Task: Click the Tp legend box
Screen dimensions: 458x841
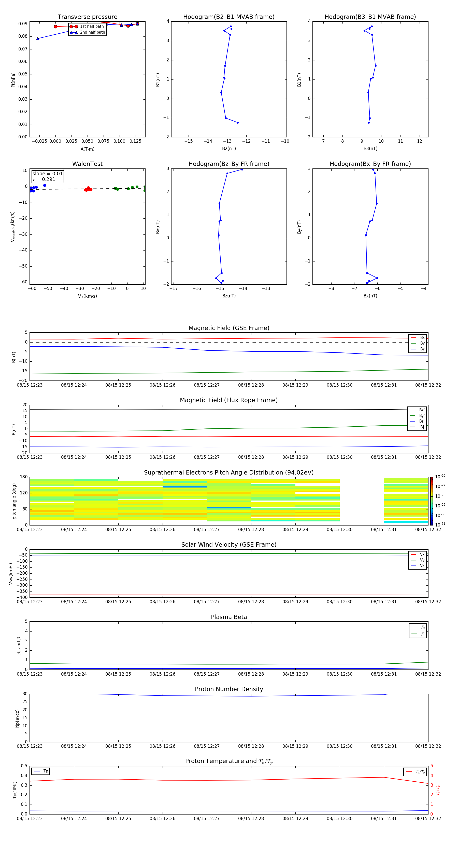Action: pyautogui.click(x=41, y=771)
